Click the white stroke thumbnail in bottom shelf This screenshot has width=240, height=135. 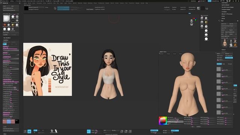pos(56,131)
